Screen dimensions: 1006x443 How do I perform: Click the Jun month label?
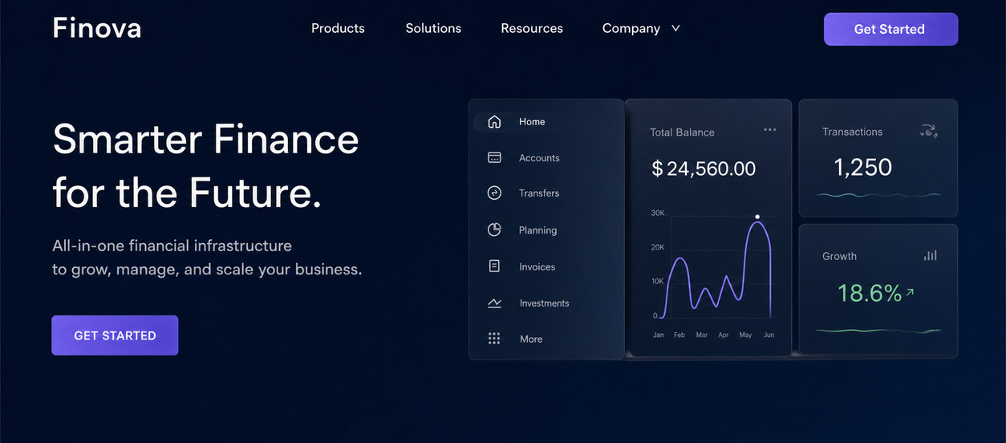pos(769,335)
